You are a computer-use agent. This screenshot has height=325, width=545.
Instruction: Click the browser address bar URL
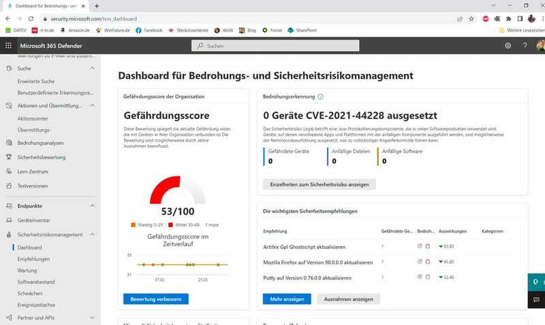[x=94, y=19]
